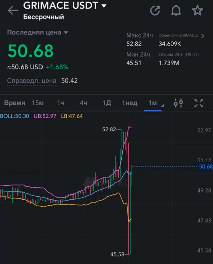Select the 1ч chart interval

(61, 103)
